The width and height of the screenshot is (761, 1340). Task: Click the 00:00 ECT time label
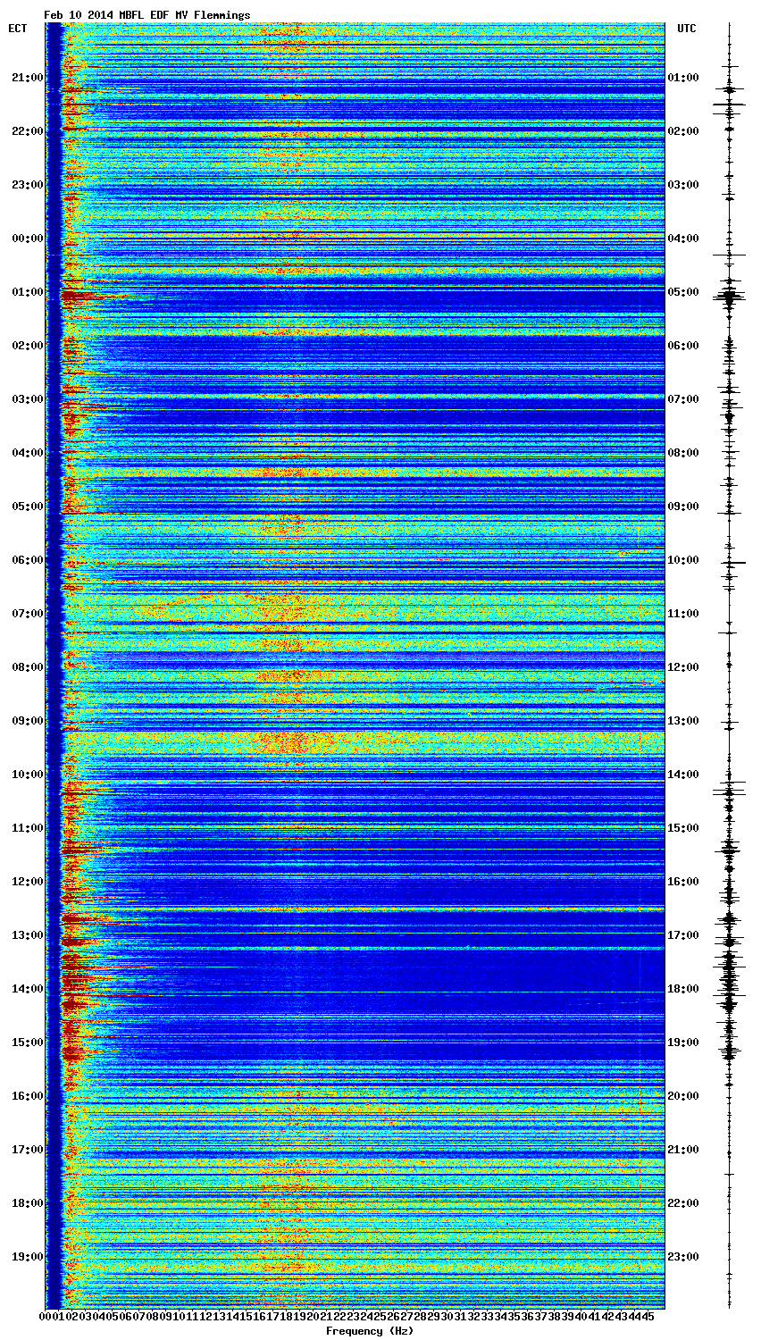tap(27, 239)
